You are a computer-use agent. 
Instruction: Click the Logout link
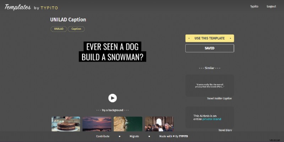(271, 6)
